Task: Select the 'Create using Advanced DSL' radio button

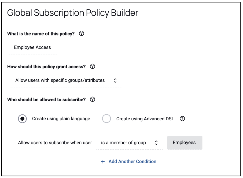Action: tap(106, 119)
